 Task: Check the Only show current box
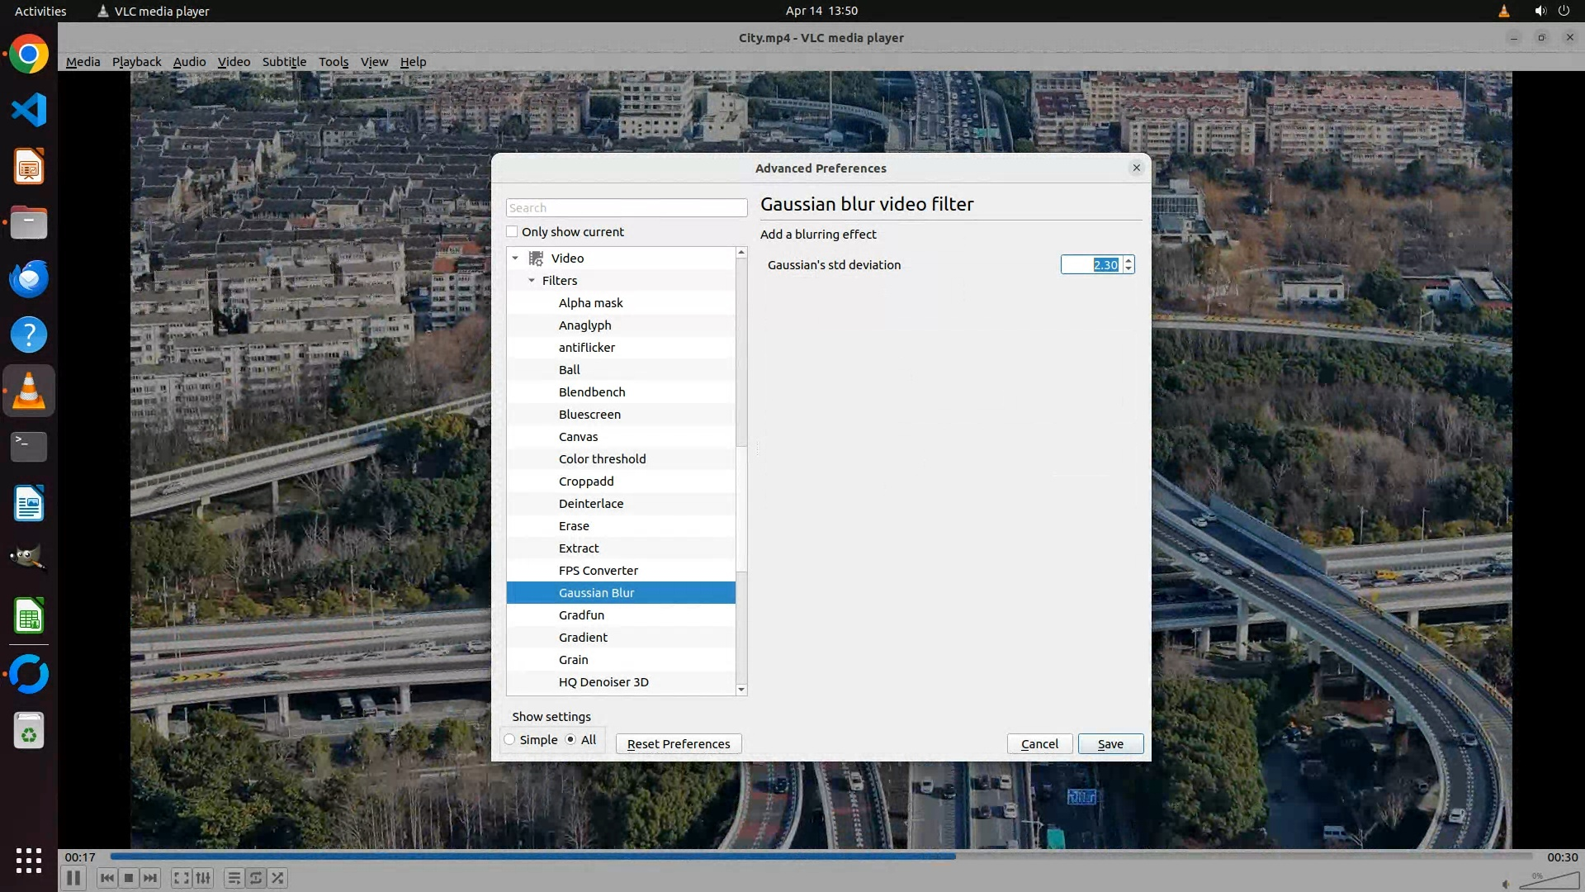(513, 232)
